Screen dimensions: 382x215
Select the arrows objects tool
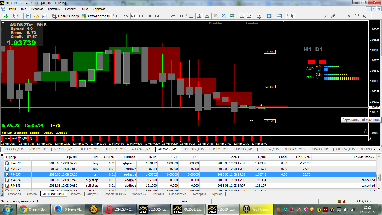click(365, 16)
